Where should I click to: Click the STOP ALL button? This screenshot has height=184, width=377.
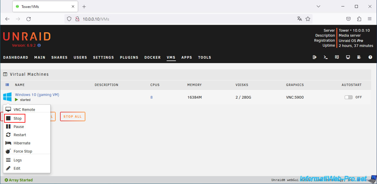coord(72,117)
